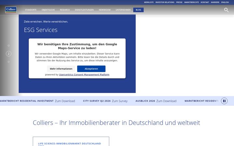Click Zum Download for Marktbericht Residential Investment
234x146 pixels.
pos(65,101)
